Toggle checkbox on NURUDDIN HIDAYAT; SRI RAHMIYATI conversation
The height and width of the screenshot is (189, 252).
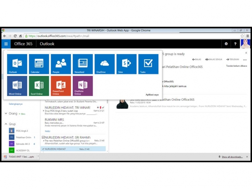click(x=43, y=137)
